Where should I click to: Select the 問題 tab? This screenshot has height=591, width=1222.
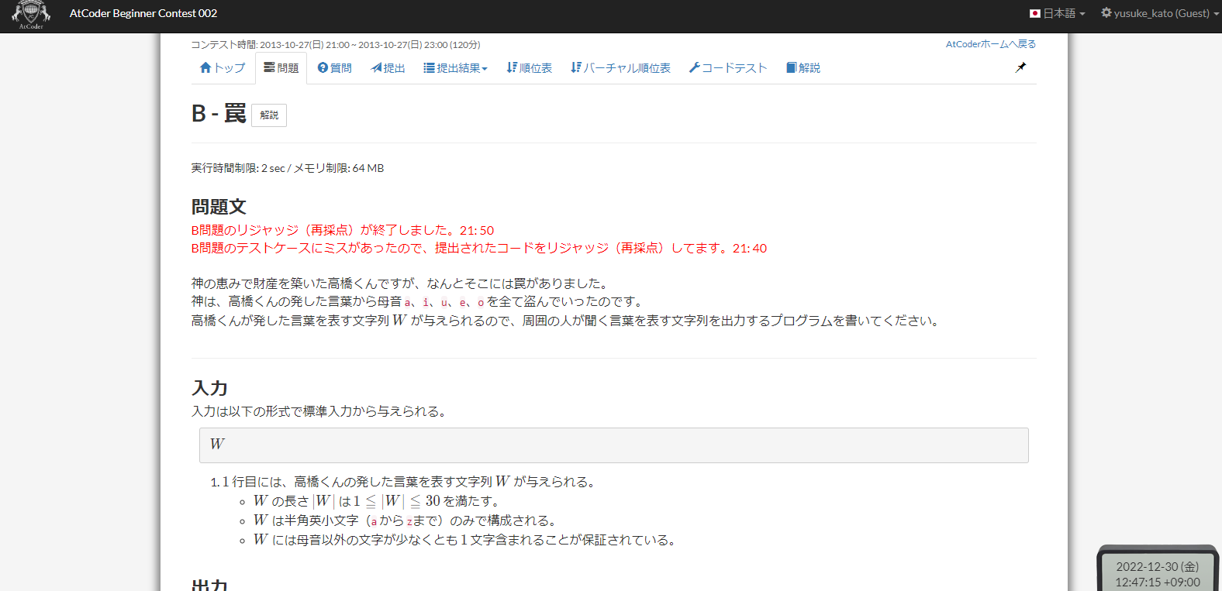tap(281, 68)
